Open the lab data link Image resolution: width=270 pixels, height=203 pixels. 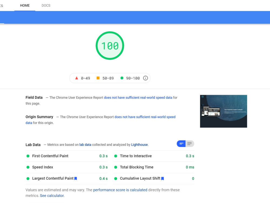pos(85,145)
